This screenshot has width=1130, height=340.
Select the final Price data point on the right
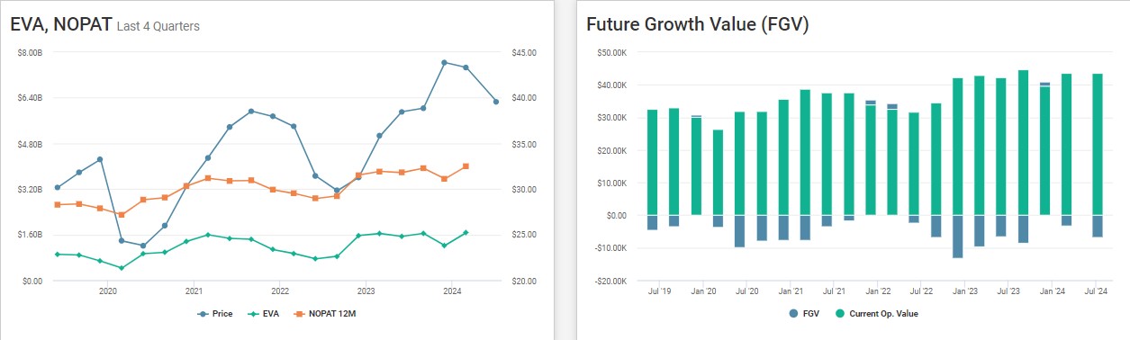click(x=496, y=102)
